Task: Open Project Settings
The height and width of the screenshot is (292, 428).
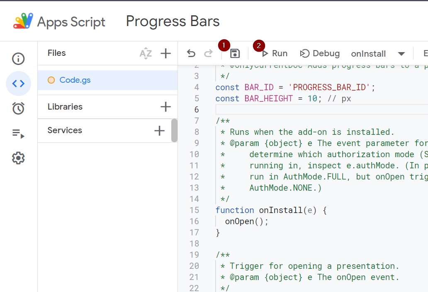Action: [18, 158]
